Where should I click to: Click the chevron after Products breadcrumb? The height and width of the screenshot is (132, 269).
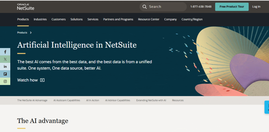(31, 33)
